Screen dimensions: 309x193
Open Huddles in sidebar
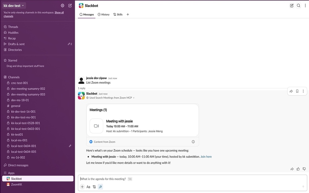(x=13, y=32)
